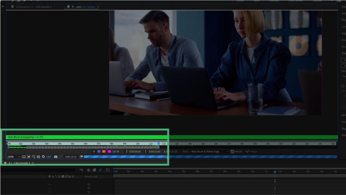346x195 pixels.
Task: Uncheck the Render checkbox
Action: pos(232,152)
